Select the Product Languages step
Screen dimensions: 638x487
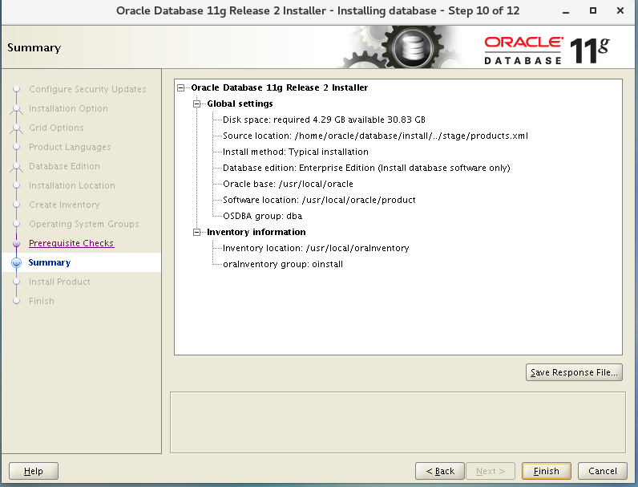tap(70, 147)
